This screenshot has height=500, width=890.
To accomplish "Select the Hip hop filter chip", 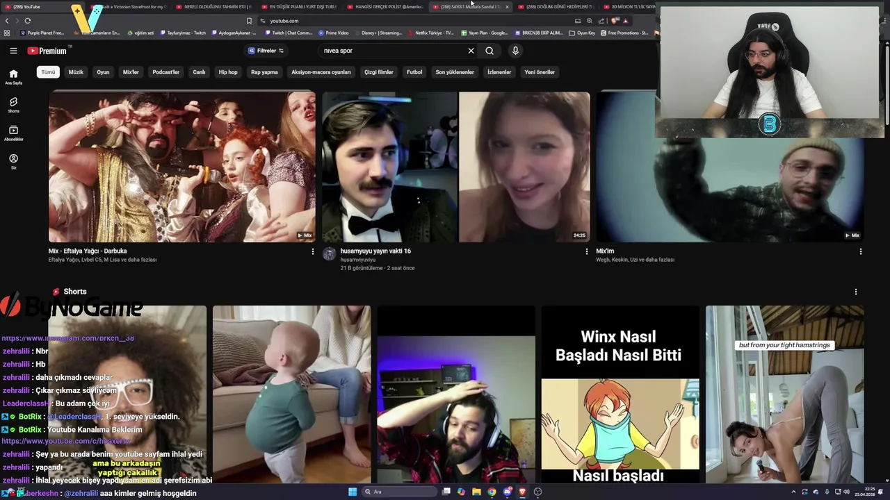I will [228, 72].
